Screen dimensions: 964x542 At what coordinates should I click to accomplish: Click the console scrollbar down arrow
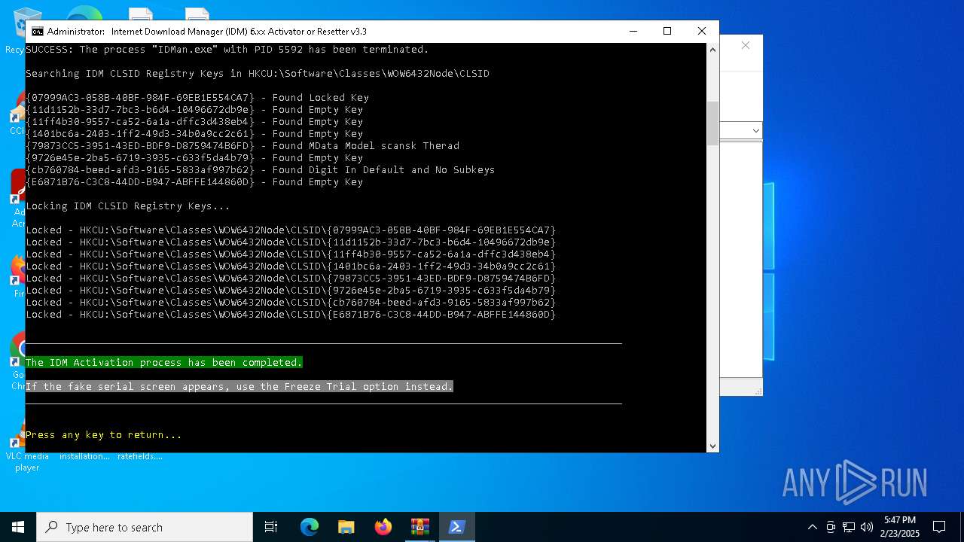tap(712, 446)
